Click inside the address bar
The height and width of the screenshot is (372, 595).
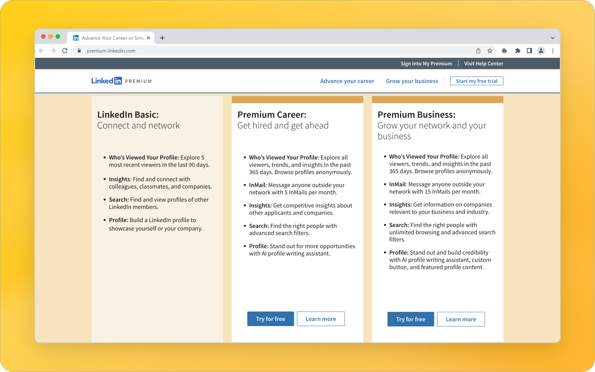pos(248,50)
